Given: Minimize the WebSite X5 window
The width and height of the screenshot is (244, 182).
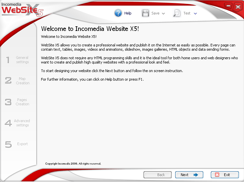Looking at the screenshot, I should tap(228, 6).
